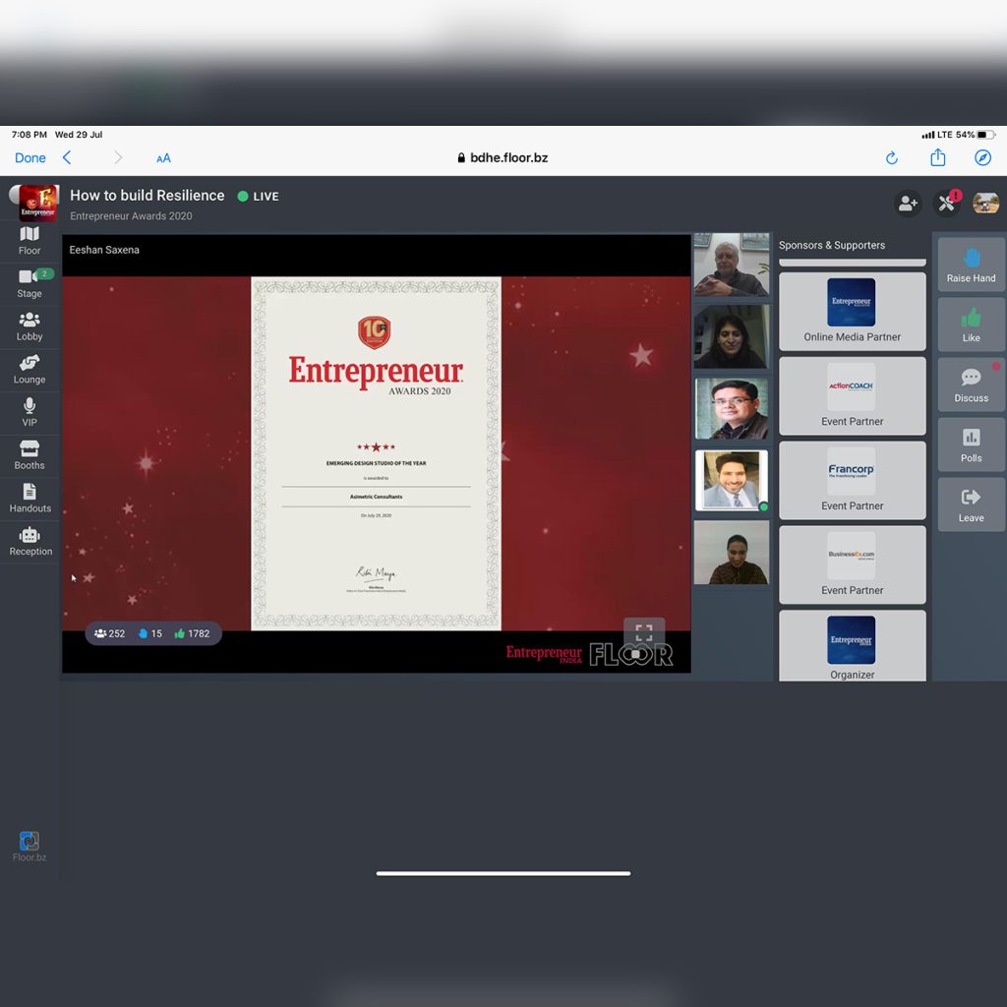Viewport: 1007px width, 1007px height.
Task: Open the ActionCOACH Event Partner card
Action: (853, 396)
